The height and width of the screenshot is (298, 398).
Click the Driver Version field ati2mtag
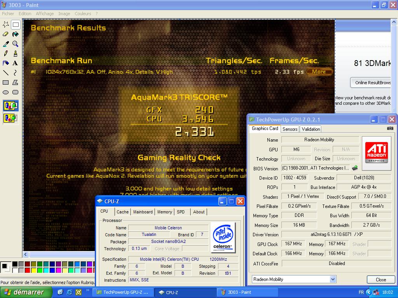click(336, 234)
